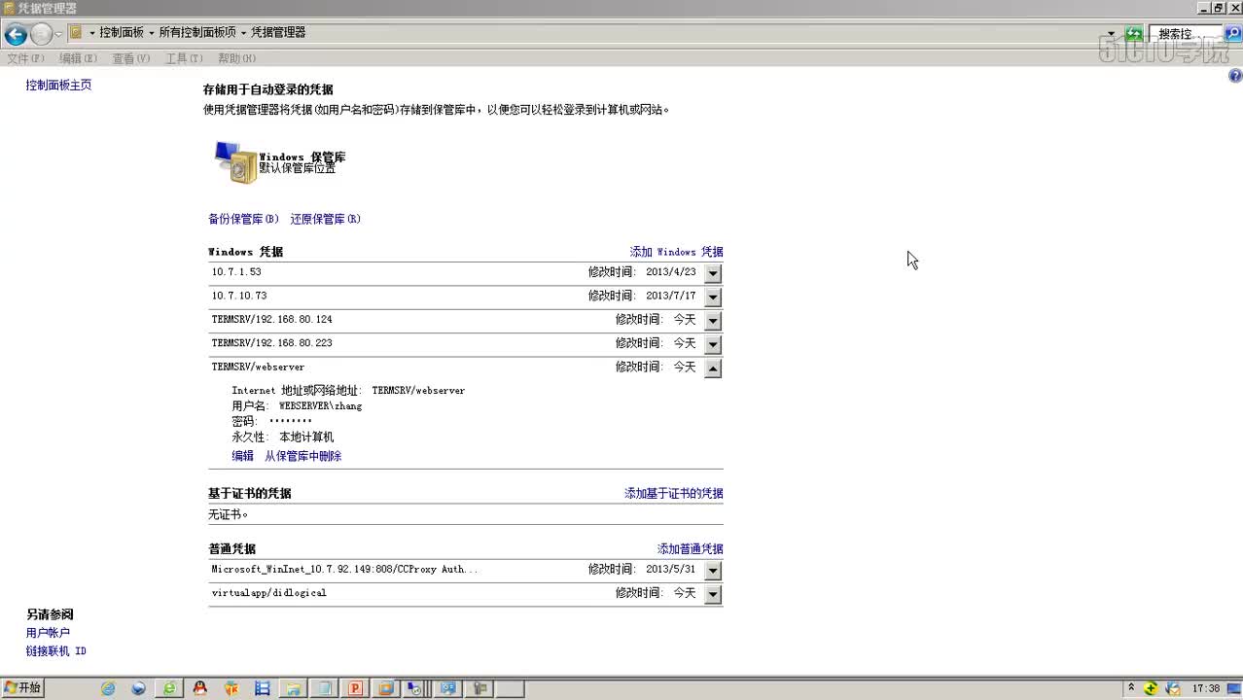The image size is (1243, 700).
Task: Click 添加基于证书的凭据 link
Action: coord(673,493)
